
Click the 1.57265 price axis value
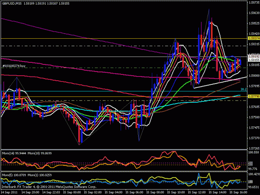[x=254, y=148]
